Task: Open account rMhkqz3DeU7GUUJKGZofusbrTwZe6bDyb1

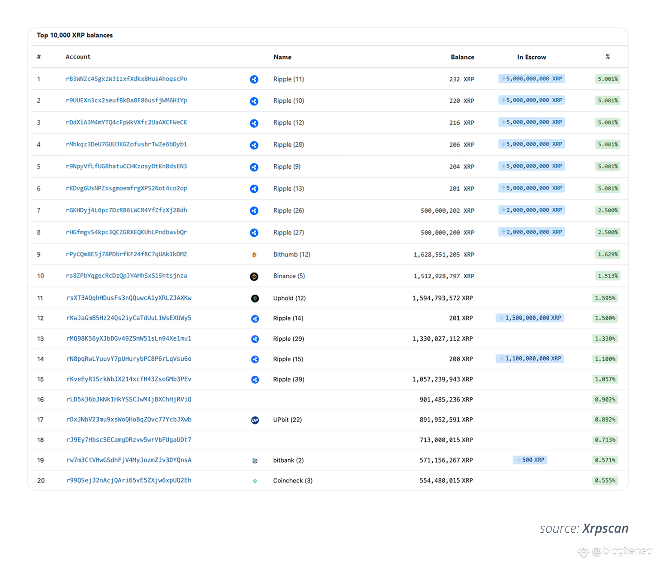Action: (x=127, y=144)
